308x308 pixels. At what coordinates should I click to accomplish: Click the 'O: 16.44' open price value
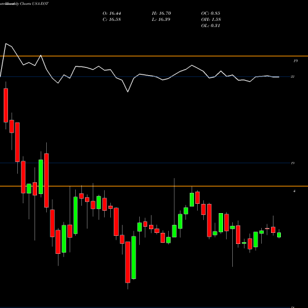click(x=111, y=14)
